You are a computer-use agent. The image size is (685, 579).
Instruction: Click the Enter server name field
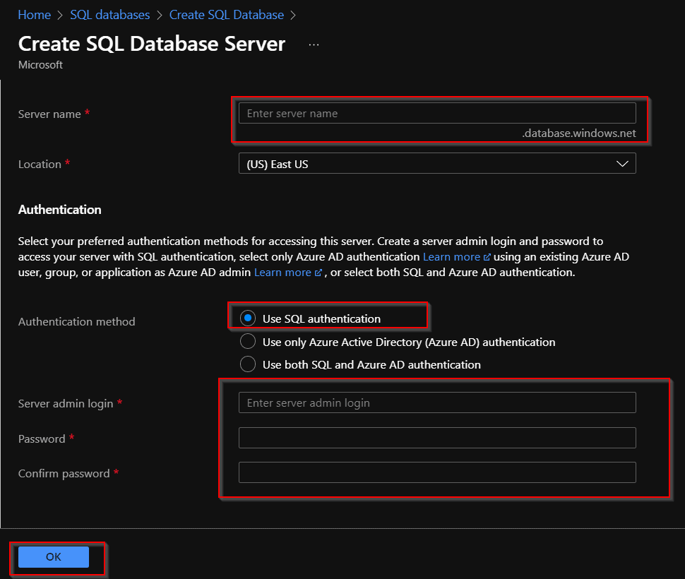coord(436,112)
